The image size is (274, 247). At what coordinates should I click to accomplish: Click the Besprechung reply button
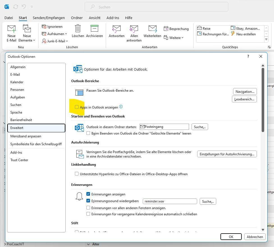coord(176,29)
